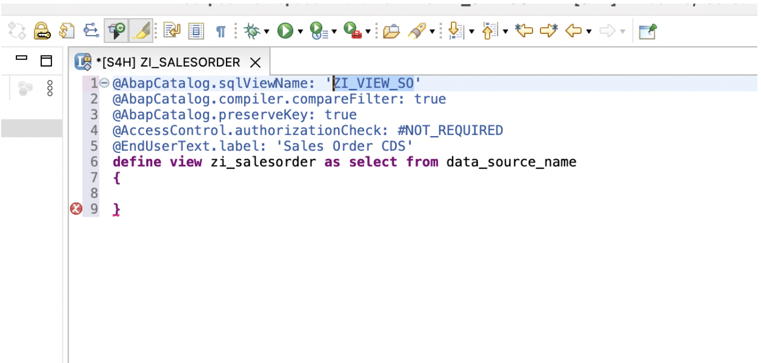Viewport: 761px width, 363px height.
Task: Click the 'define view' keywords on line 6
Action: tap(157, 162)
